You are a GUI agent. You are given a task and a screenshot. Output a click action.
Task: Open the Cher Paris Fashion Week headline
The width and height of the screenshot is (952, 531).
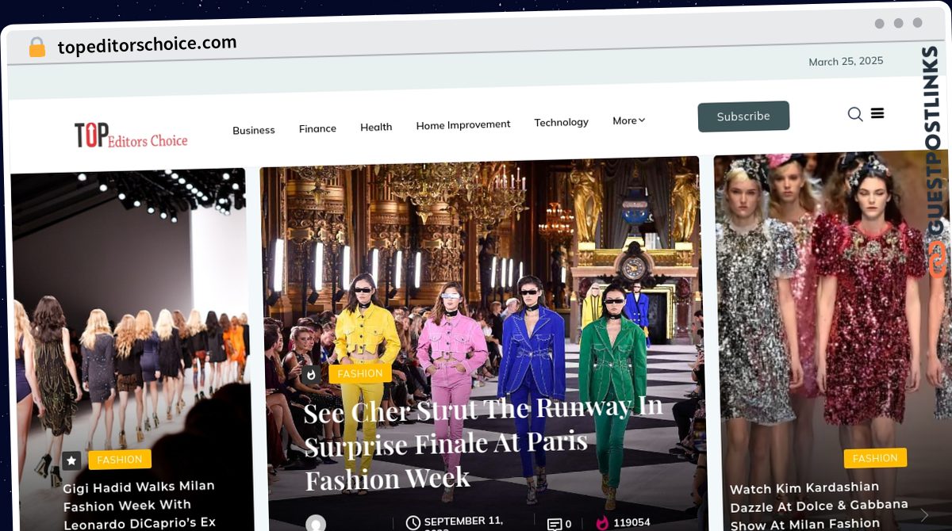(482, 443)
